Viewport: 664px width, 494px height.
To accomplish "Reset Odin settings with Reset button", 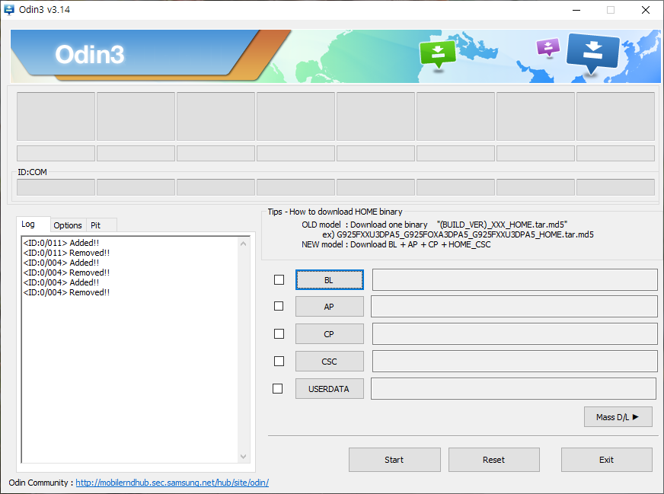I will tap(493, 460).
